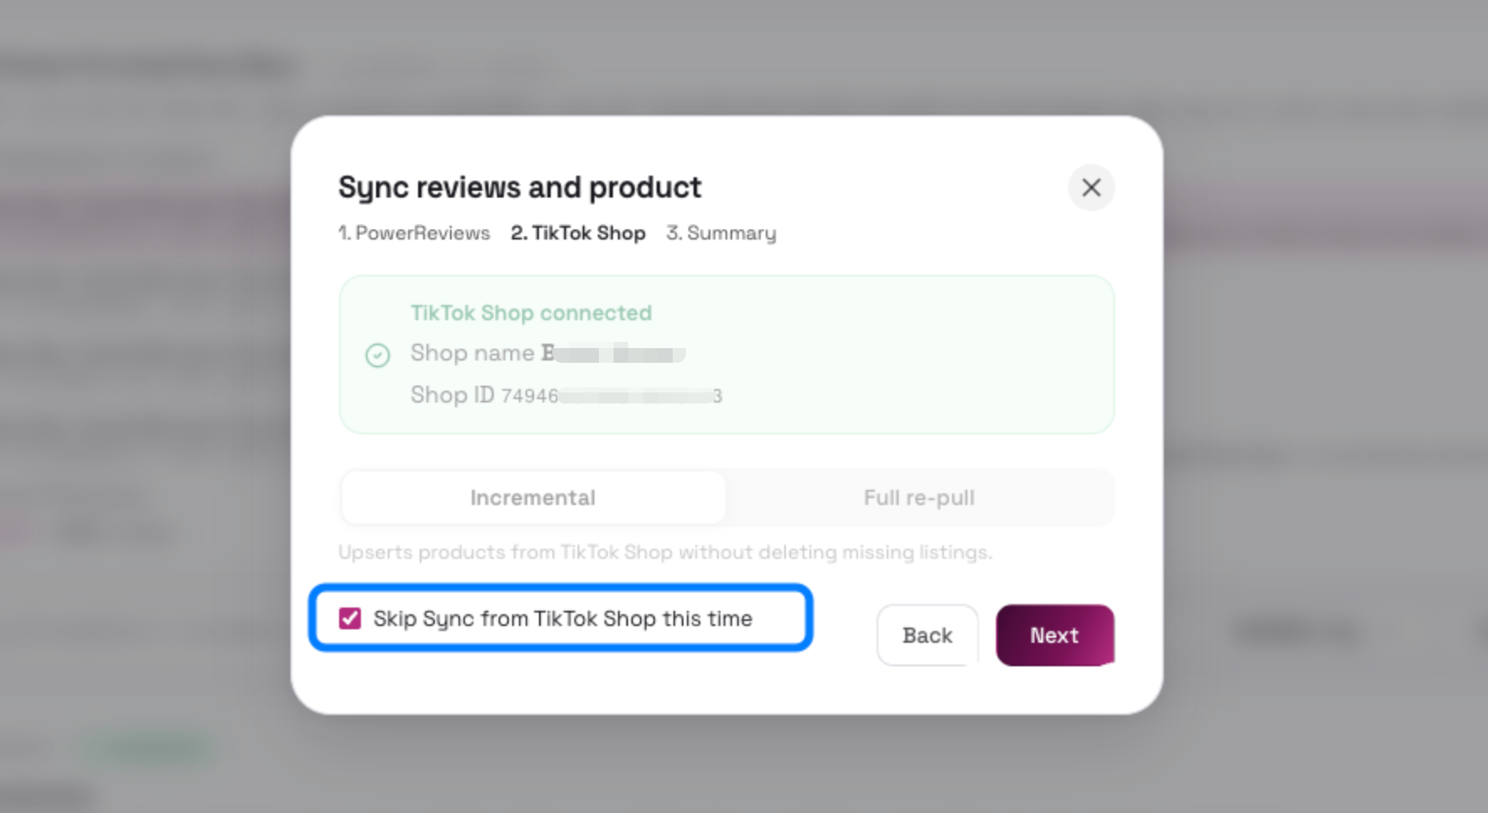Go back with the Back button
The width and height of the screenshot is (1488, 813).
[x=927, y=635]
